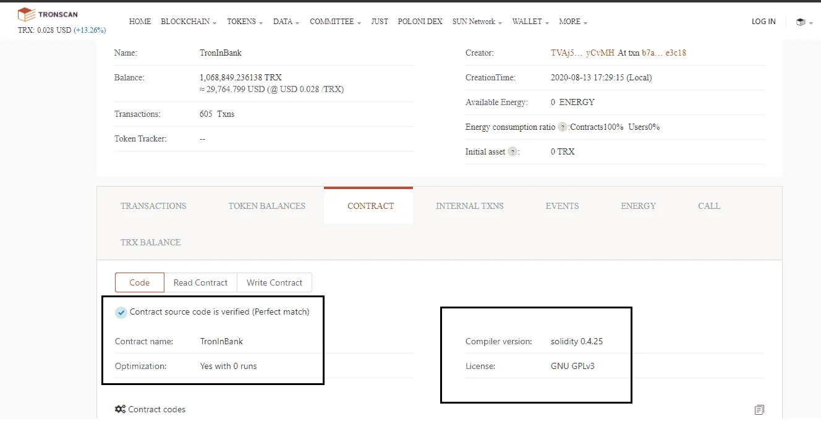Open the ENERGY tab
Screen dimensions: 821x424
click(639, 206)
